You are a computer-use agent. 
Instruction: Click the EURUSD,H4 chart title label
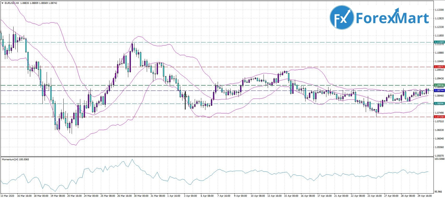click(x=11, y=3)
